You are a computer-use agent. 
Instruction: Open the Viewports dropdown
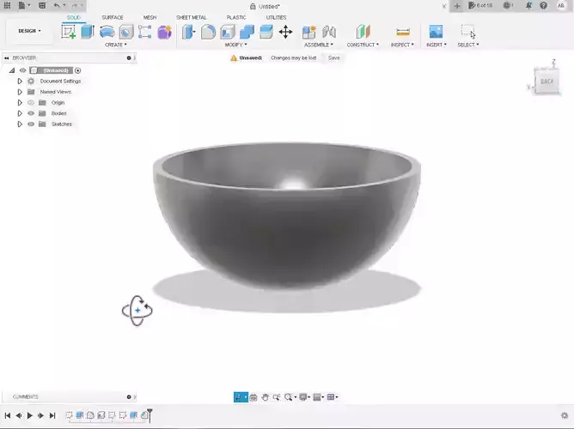point(333,397)
